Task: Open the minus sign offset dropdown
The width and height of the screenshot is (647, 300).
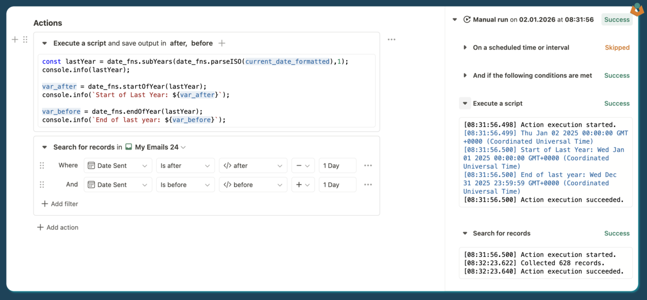Action: pos(302,166)
